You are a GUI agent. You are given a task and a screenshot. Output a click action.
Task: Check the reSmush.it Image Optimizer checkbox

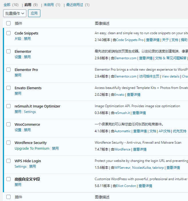tap(9, 106)
